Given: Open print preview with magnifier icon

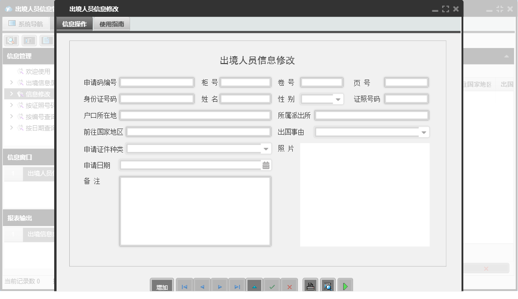Looking at the screenshot, I should point(328,286).
